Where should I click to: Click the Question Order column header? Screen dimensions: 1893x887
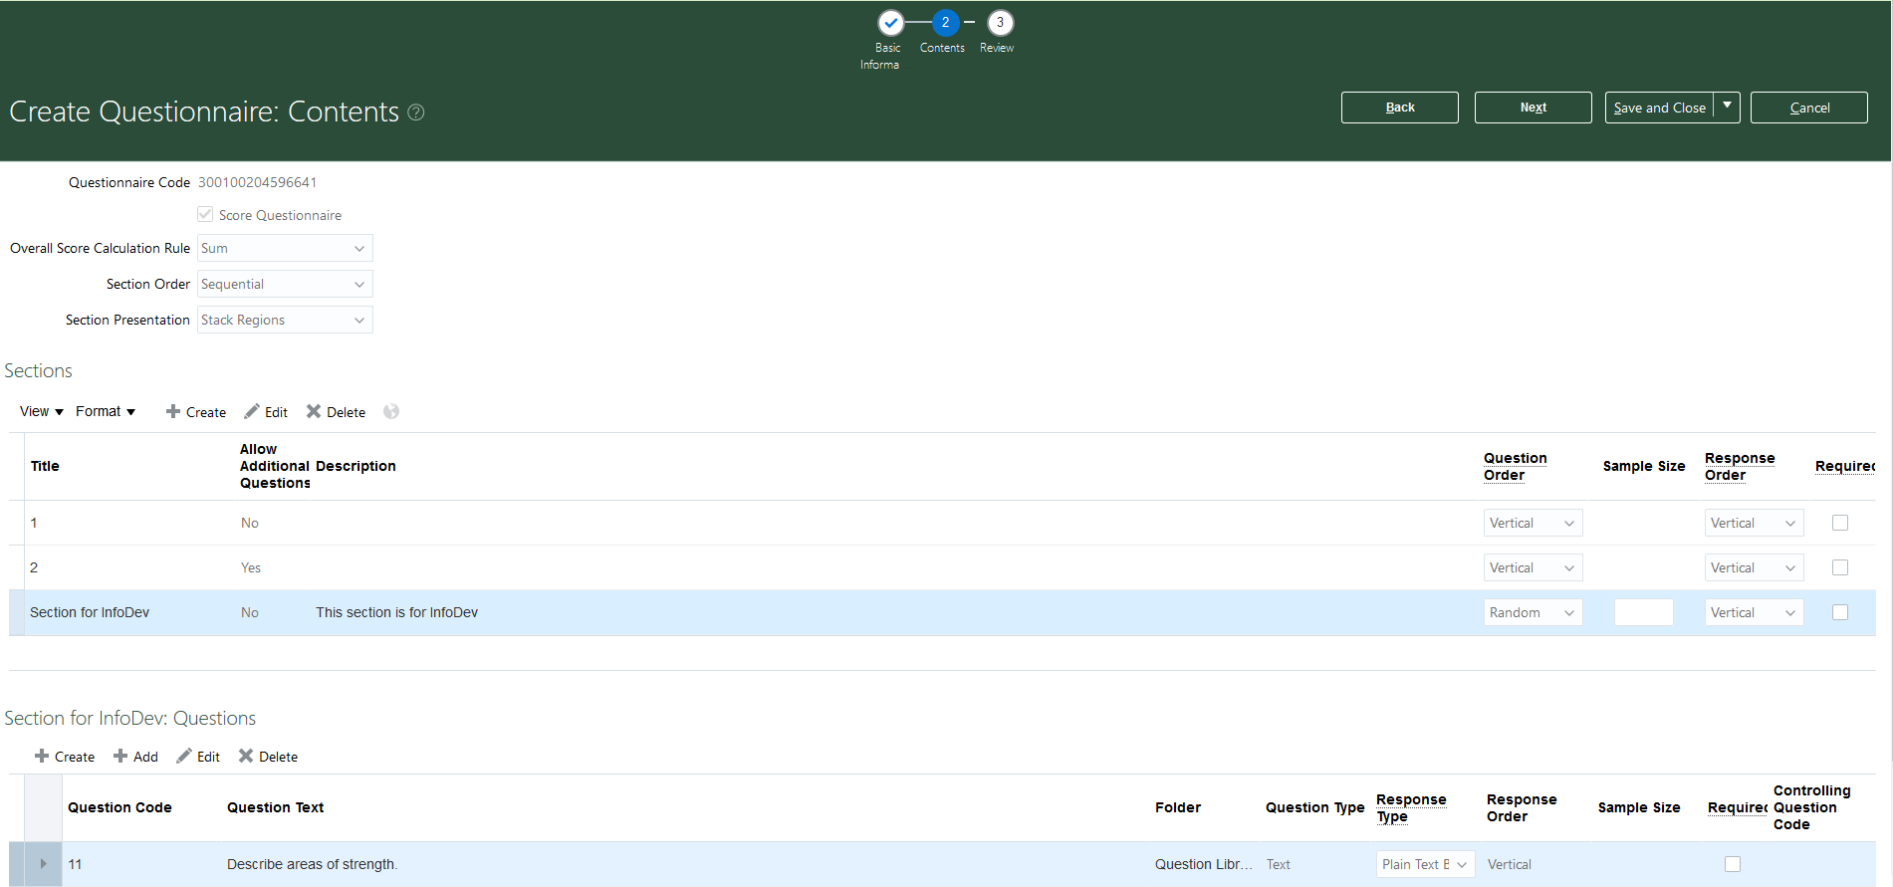pyautogui.click(x=1515, y=466)
